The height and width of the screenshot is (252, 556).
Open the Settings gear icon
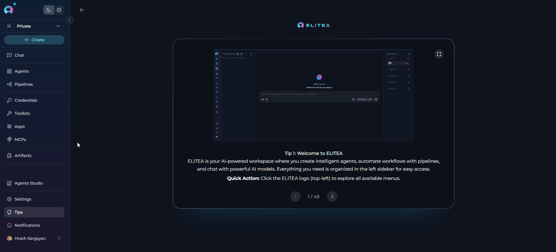coord(9,199)
